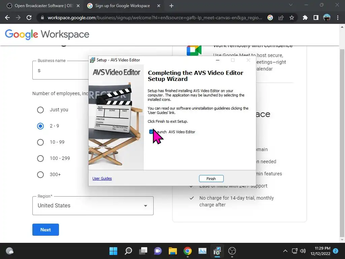This screenshot has width=345, height=259.
Task: Select the 2 - 9 employees option
Action: [x=40, y=126]
